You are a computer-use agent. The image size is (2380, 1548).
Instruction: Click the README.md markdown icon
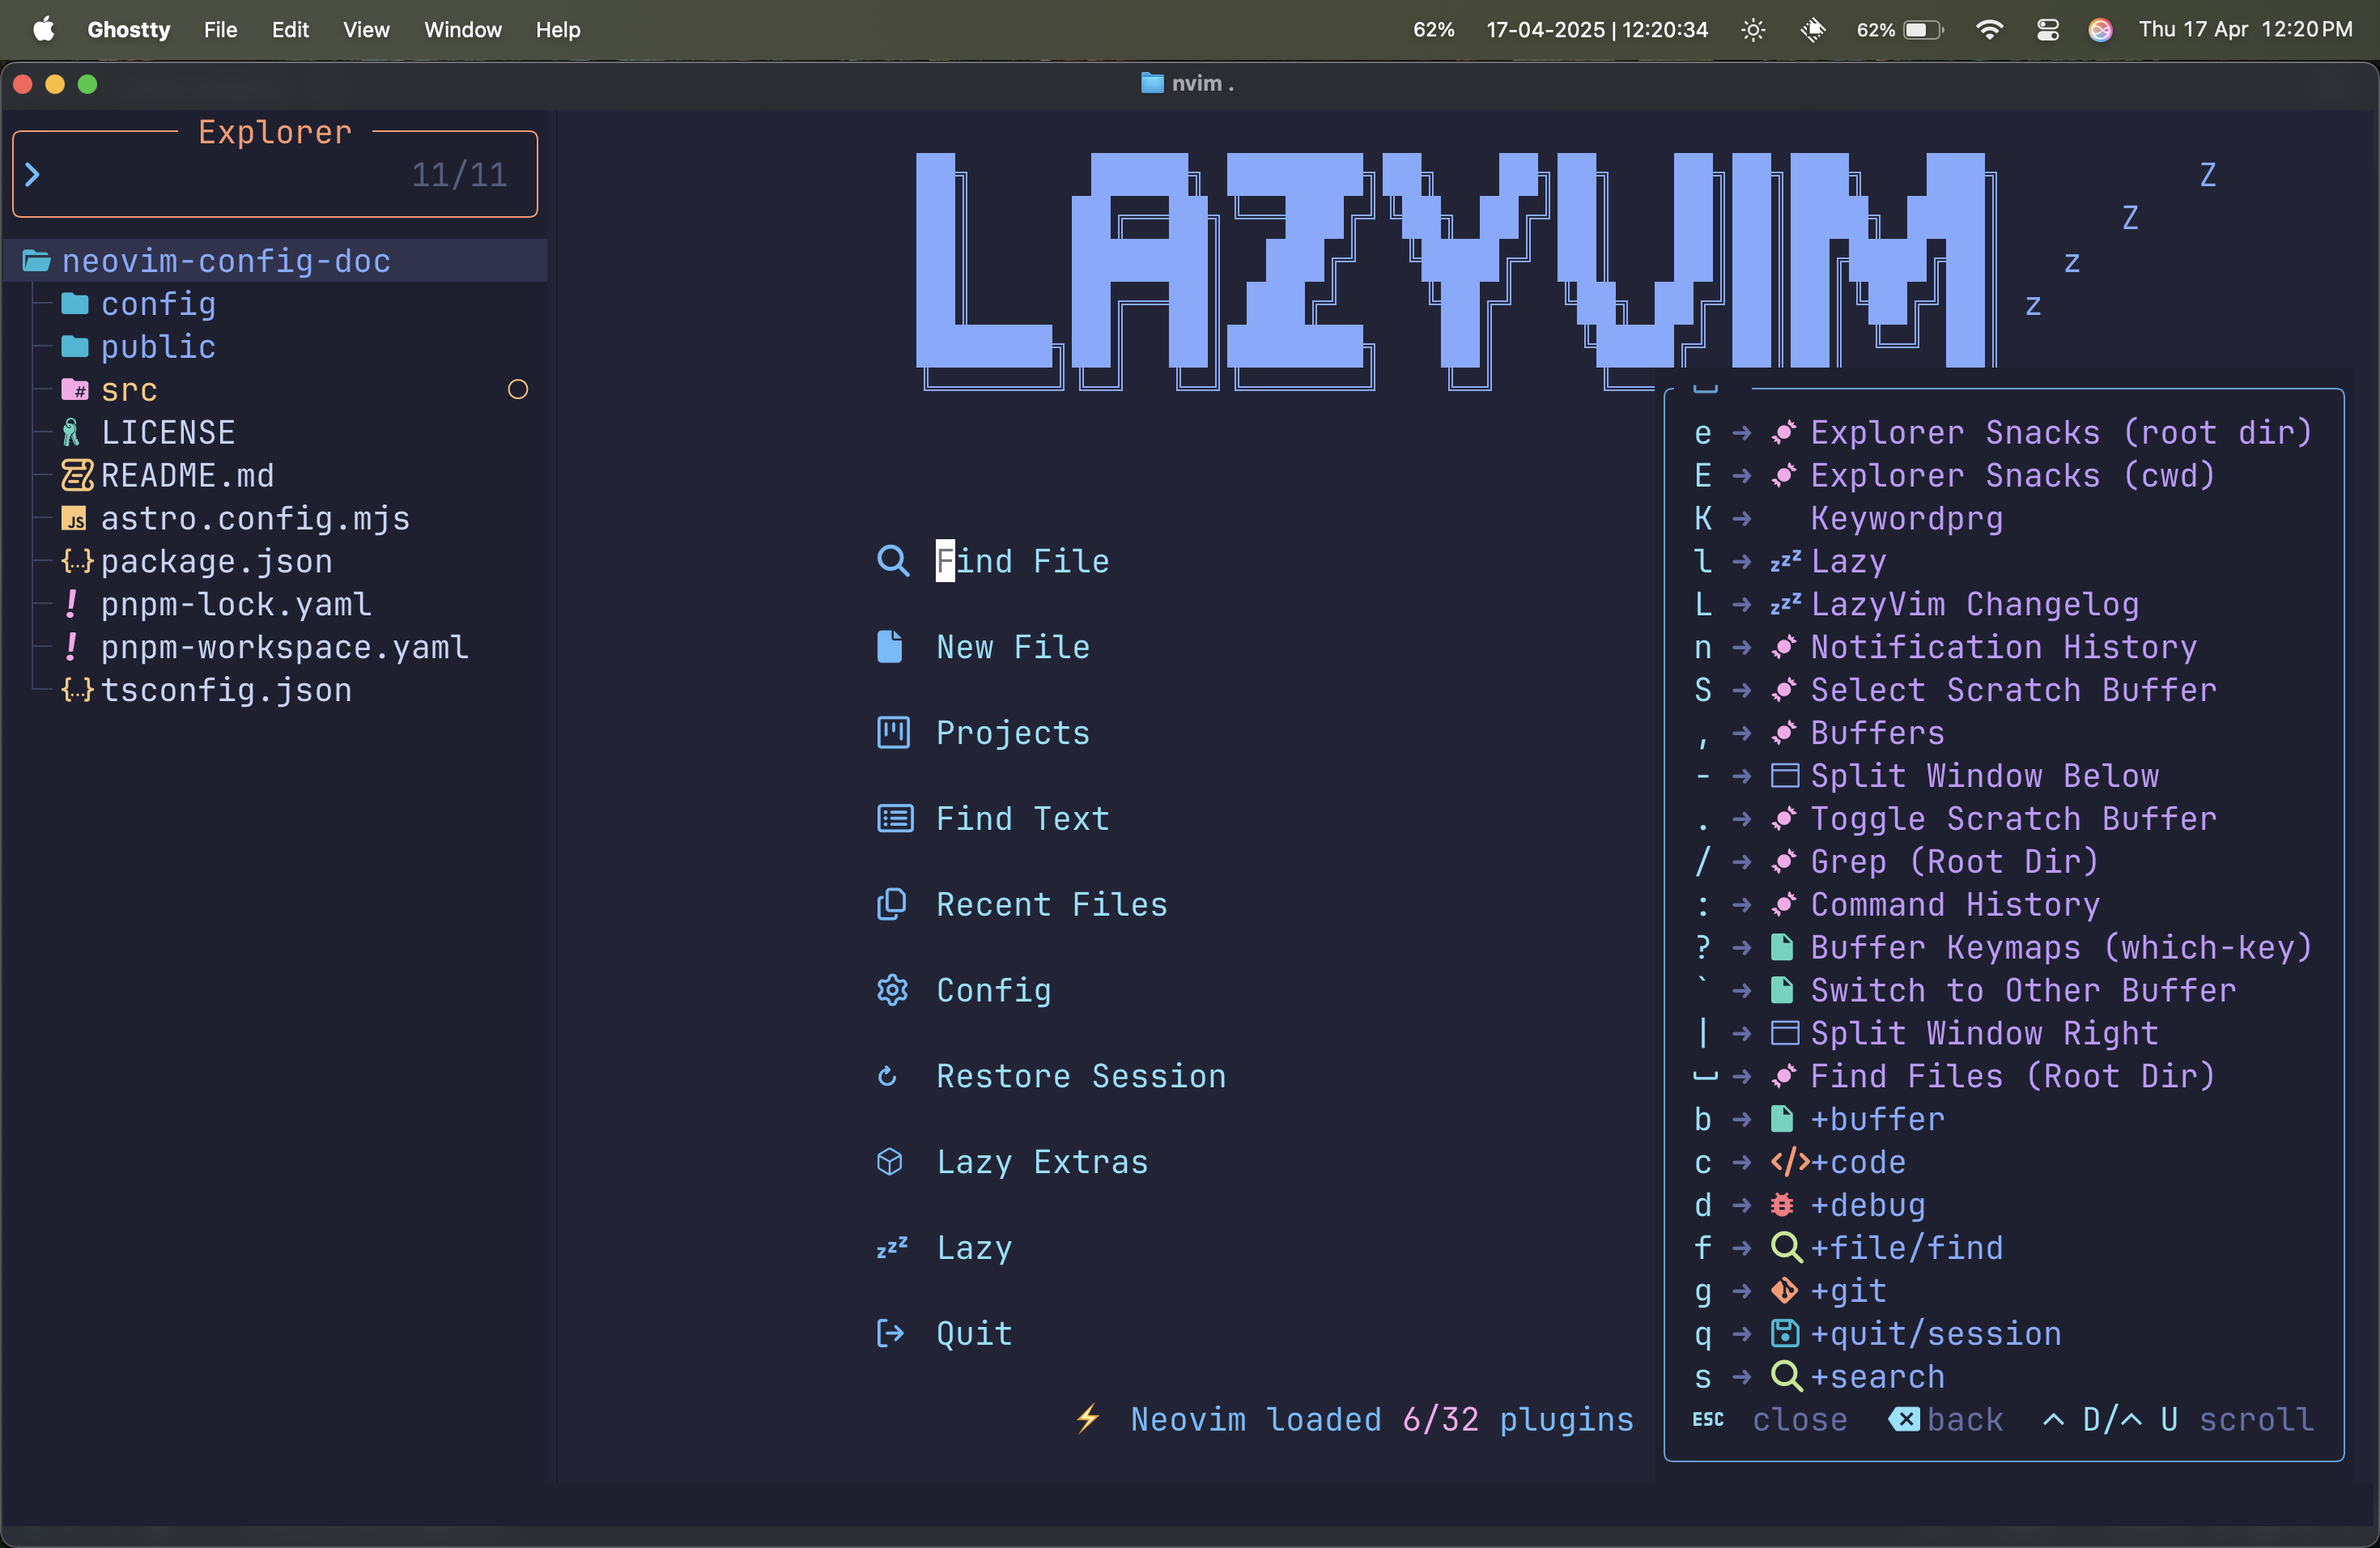tap(76, 475)
